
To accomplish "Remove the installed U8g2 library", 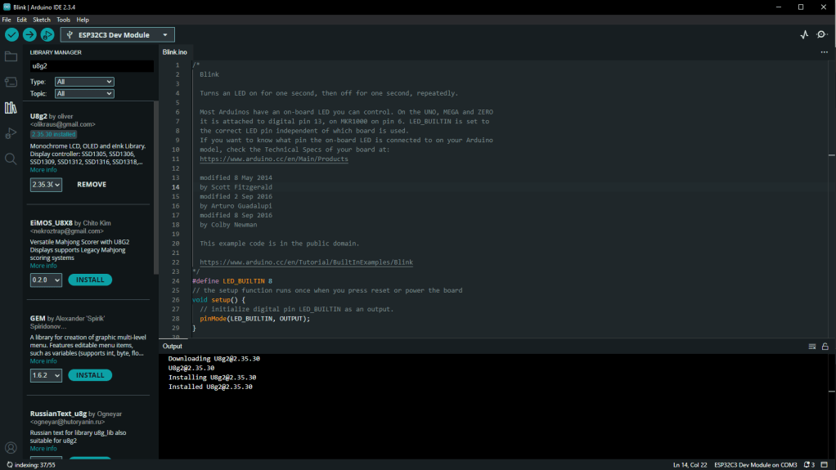I will coord(92,184).
